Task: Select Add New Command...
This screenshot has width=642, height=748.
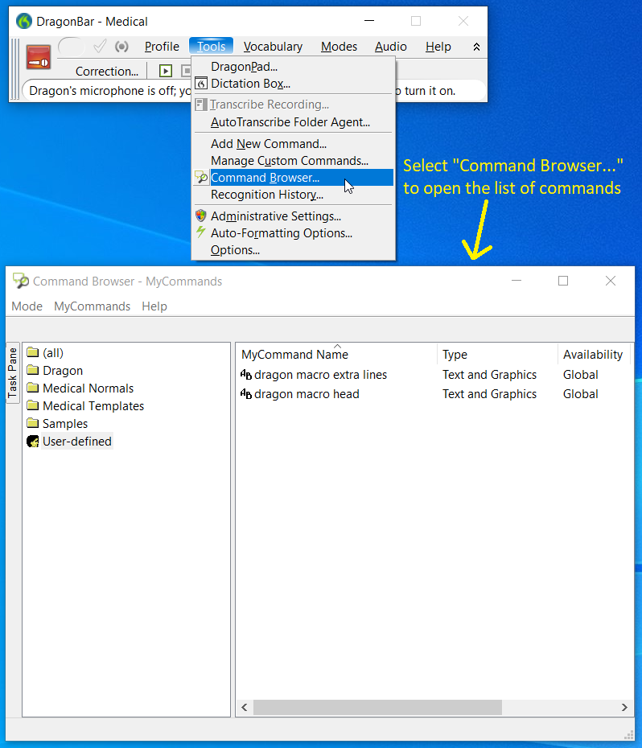Action: click(x=293, y=144)
